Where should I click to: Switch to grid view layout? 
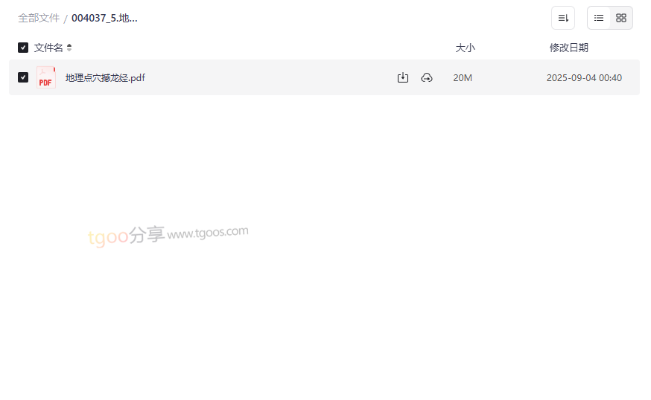(x=621, y=18)
